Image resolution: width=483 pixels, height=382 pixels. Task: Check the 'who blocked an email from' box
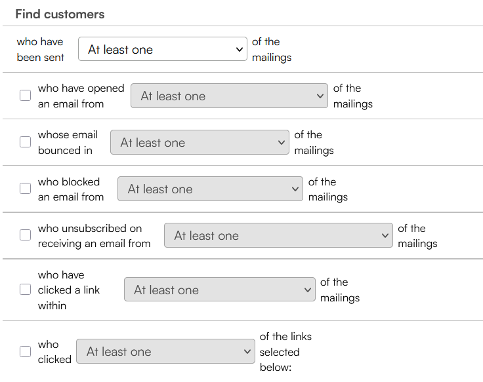tap(25, 188)
